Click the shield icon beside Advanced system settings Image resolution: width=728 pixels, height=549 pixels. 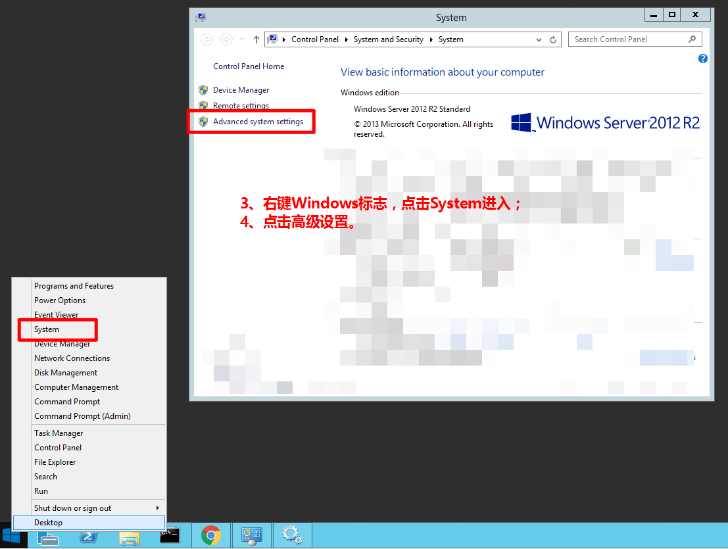pos(203,122)
